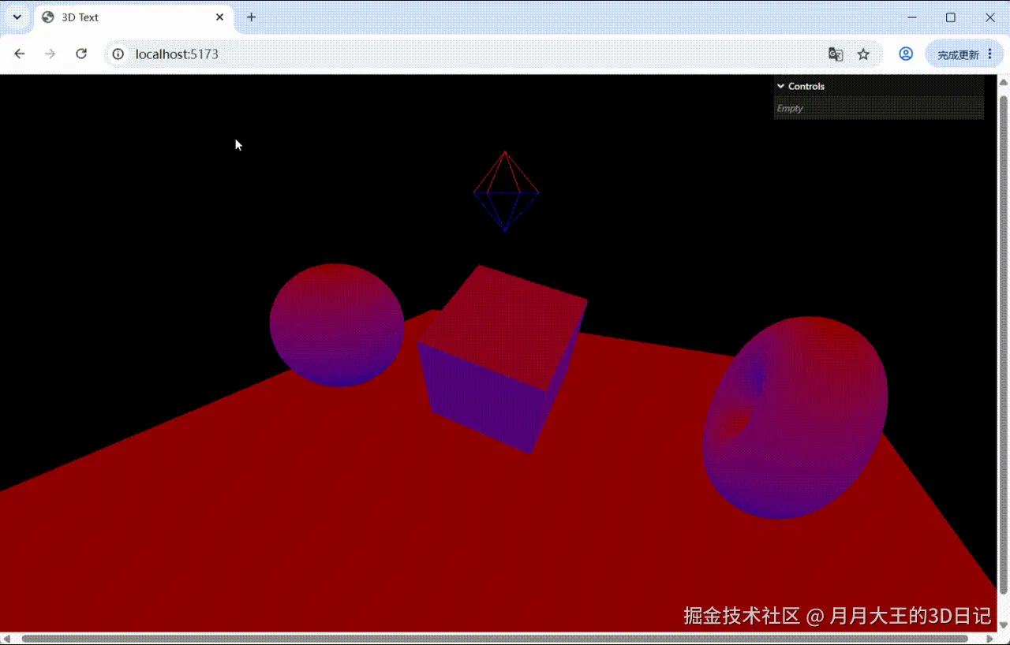Open a new browser tab
Viewport: 1010px width, 645px height.
pyautogui.click(x=251, y=17)
